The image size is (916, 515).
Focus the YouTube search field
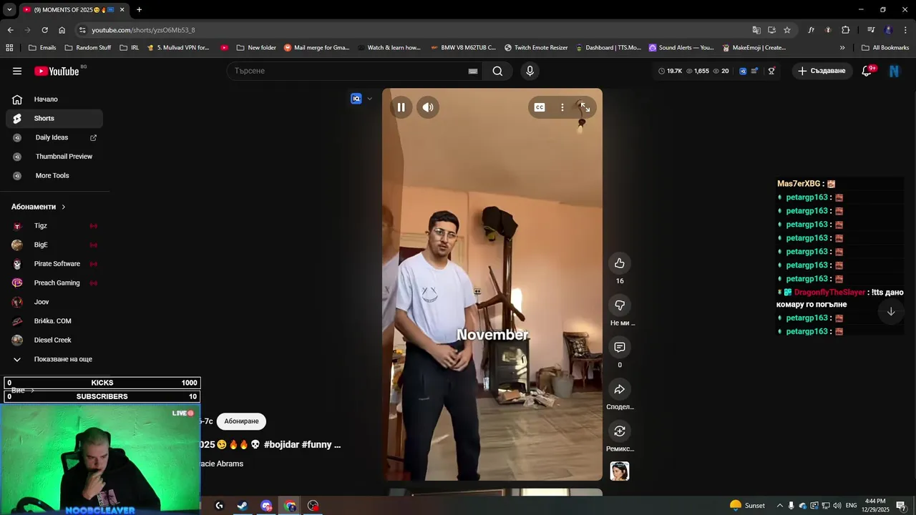coord(347,71)
